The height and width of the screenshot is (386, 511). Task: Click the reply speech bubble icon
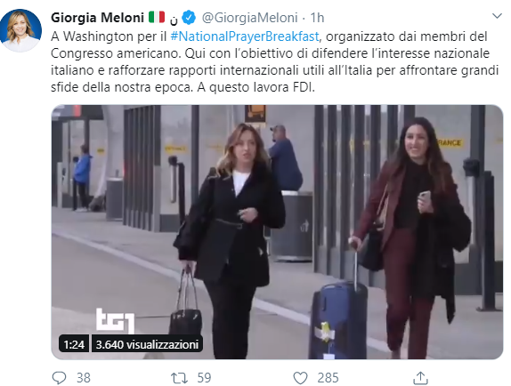point(60,378)
